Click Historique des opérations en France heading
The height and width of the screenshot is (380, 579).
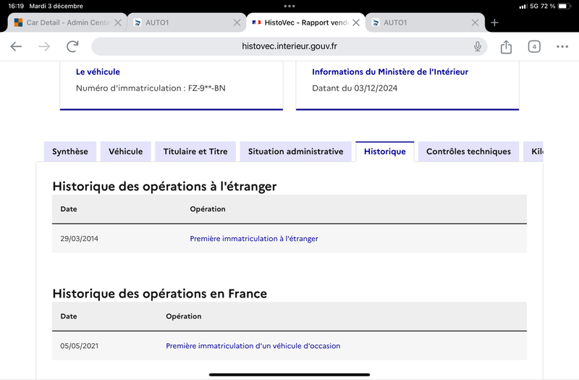pos(159,294)
